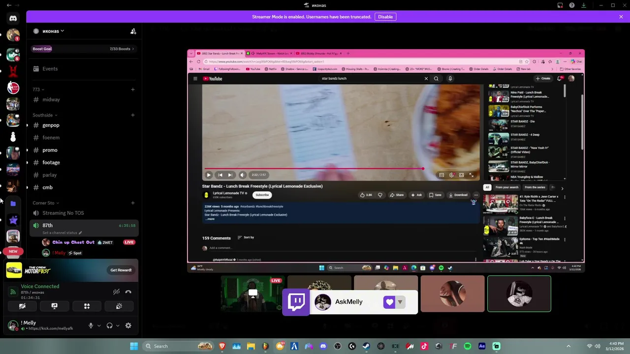Open Steam from the taskbar
The width and height of the screenshot is (630, 354).
pyautogui.click(x=366, y=346)
